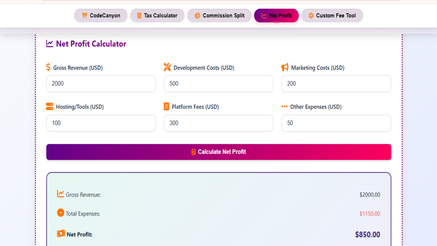Open the CodeCanyon tab
437x246 pixels.
coord(101,16)
